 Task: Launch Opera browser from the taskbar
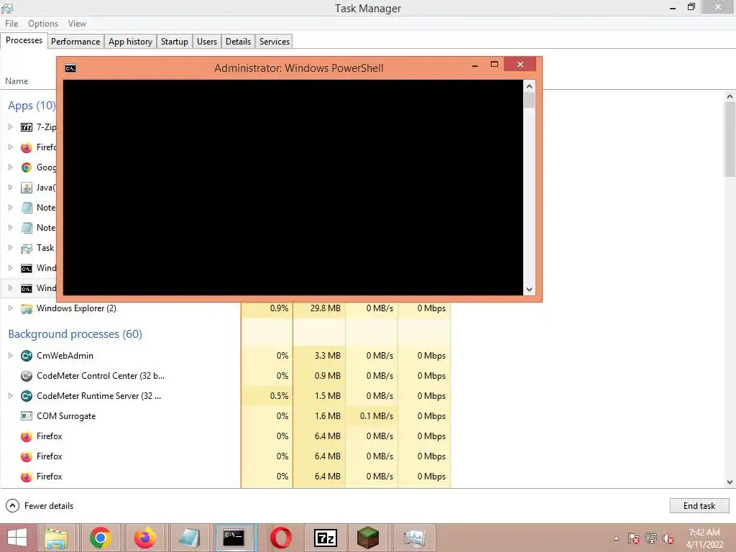click(x=281, y=538)
